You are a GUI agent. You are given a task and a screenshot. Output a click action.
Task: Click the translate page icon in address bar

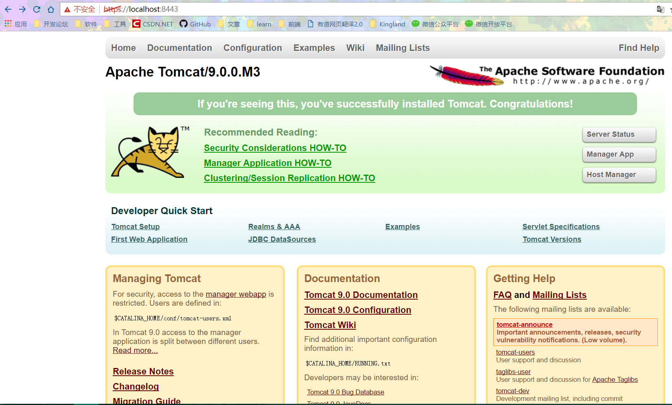coord(660,9)
